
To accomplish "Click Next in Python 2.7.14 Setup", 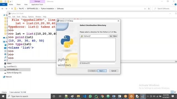I will click(x=102, y=71).
